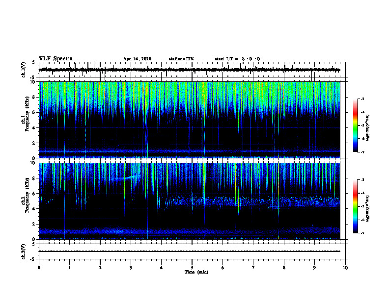Select the ch.1 color bar "log(PSD)" axis title

click(367, 127)
